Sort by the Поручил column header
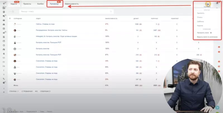 pos(154,19)
